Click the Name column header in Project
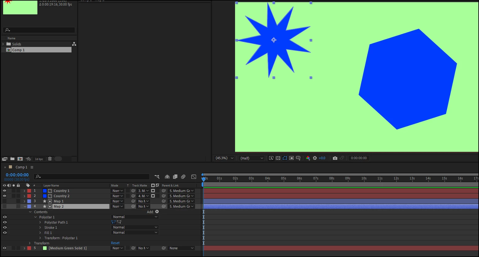 [x=11, y=38]
